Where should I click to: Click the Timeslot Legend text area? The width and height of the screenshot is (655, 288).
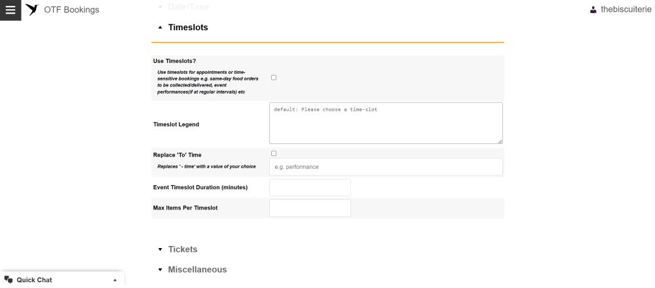click(x=386, y=123)
